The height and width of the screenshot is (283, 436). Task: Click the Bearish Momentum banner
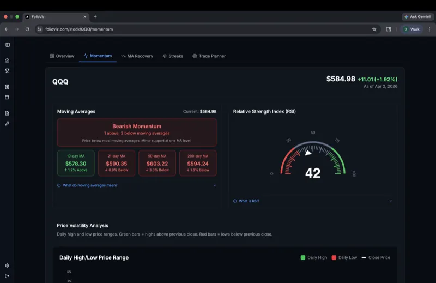tap(137, 133)
